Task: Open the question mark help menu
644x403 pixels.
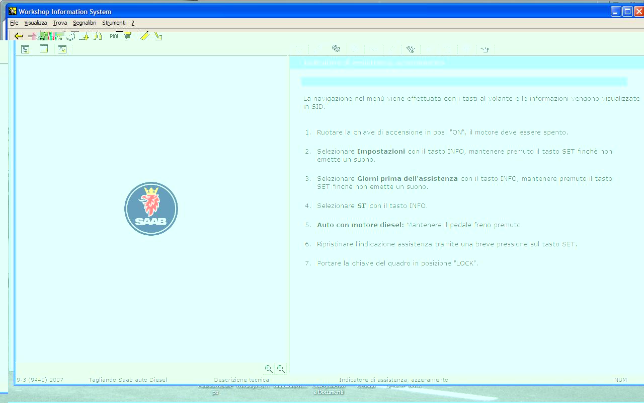Action: coord(133,23)
